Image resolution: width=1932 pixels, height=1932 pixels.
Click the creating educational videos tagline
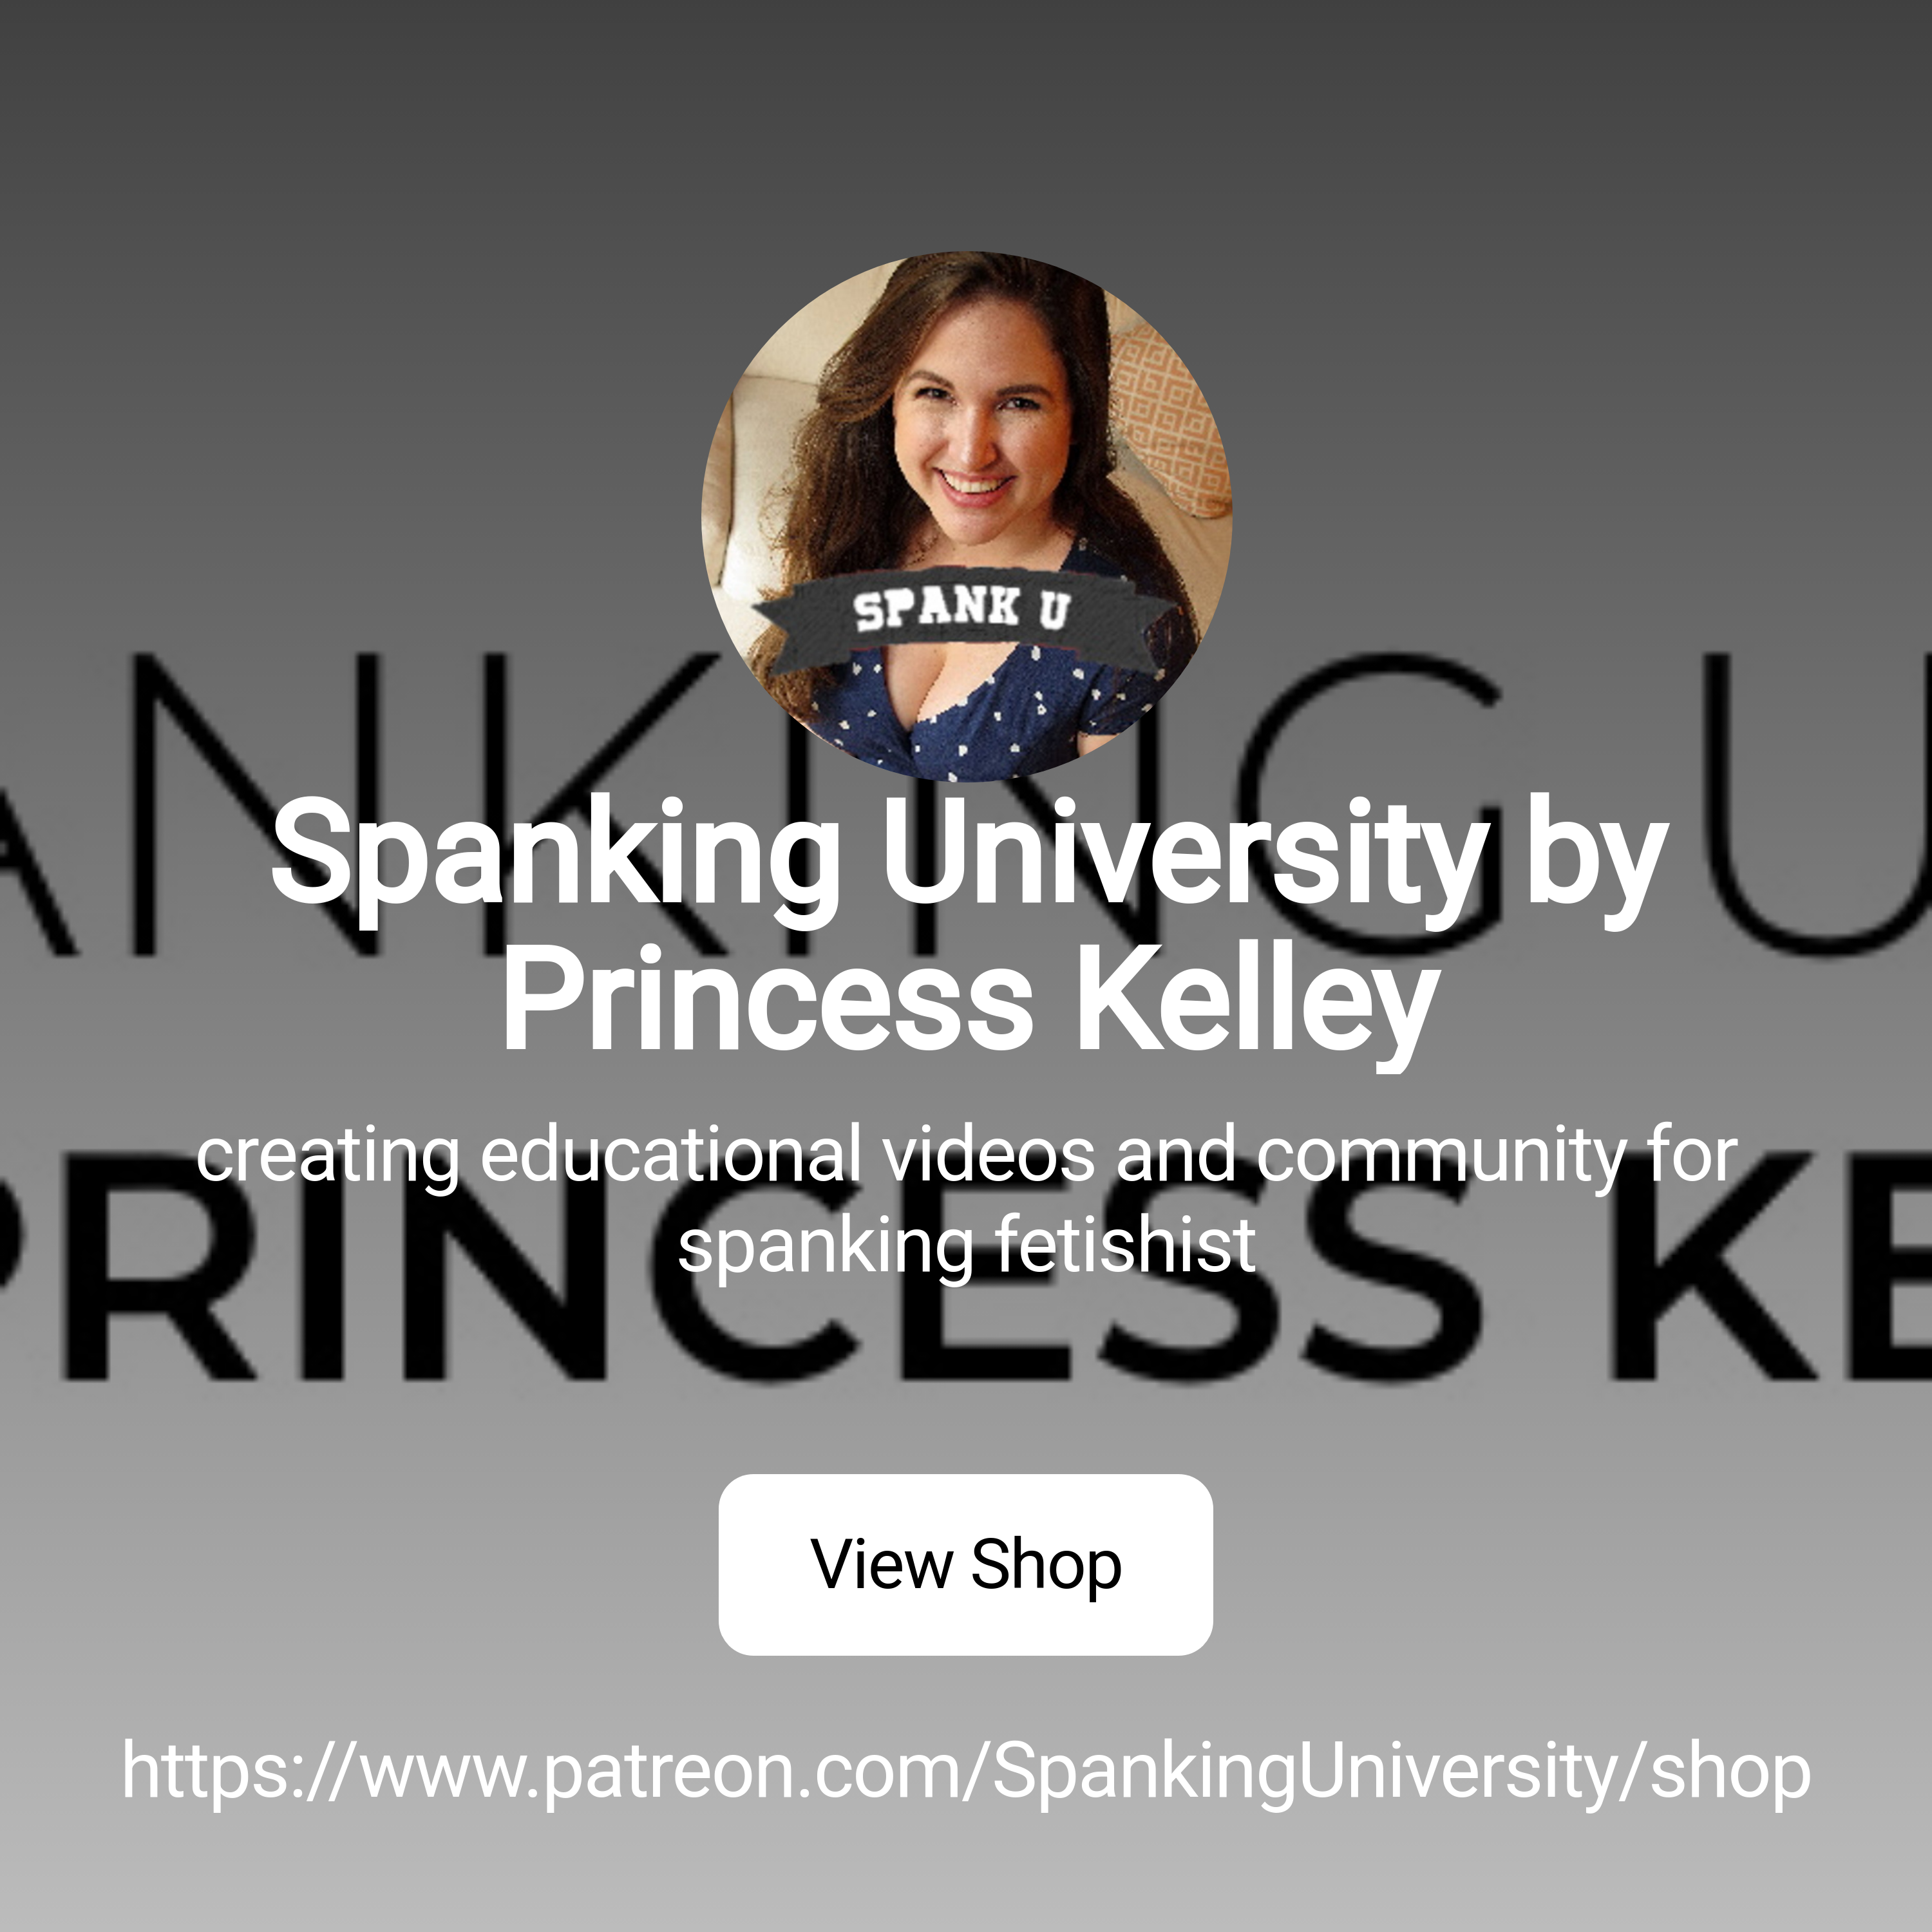pyautogui.click(x=966, y=1157)
